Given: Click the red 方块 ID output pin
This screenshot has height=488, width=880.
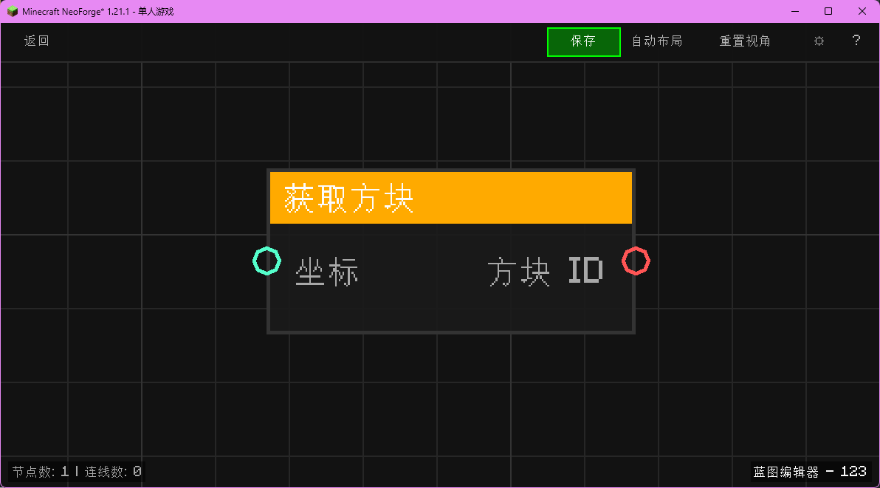Looking at the screenshot, I should point(636,261).
